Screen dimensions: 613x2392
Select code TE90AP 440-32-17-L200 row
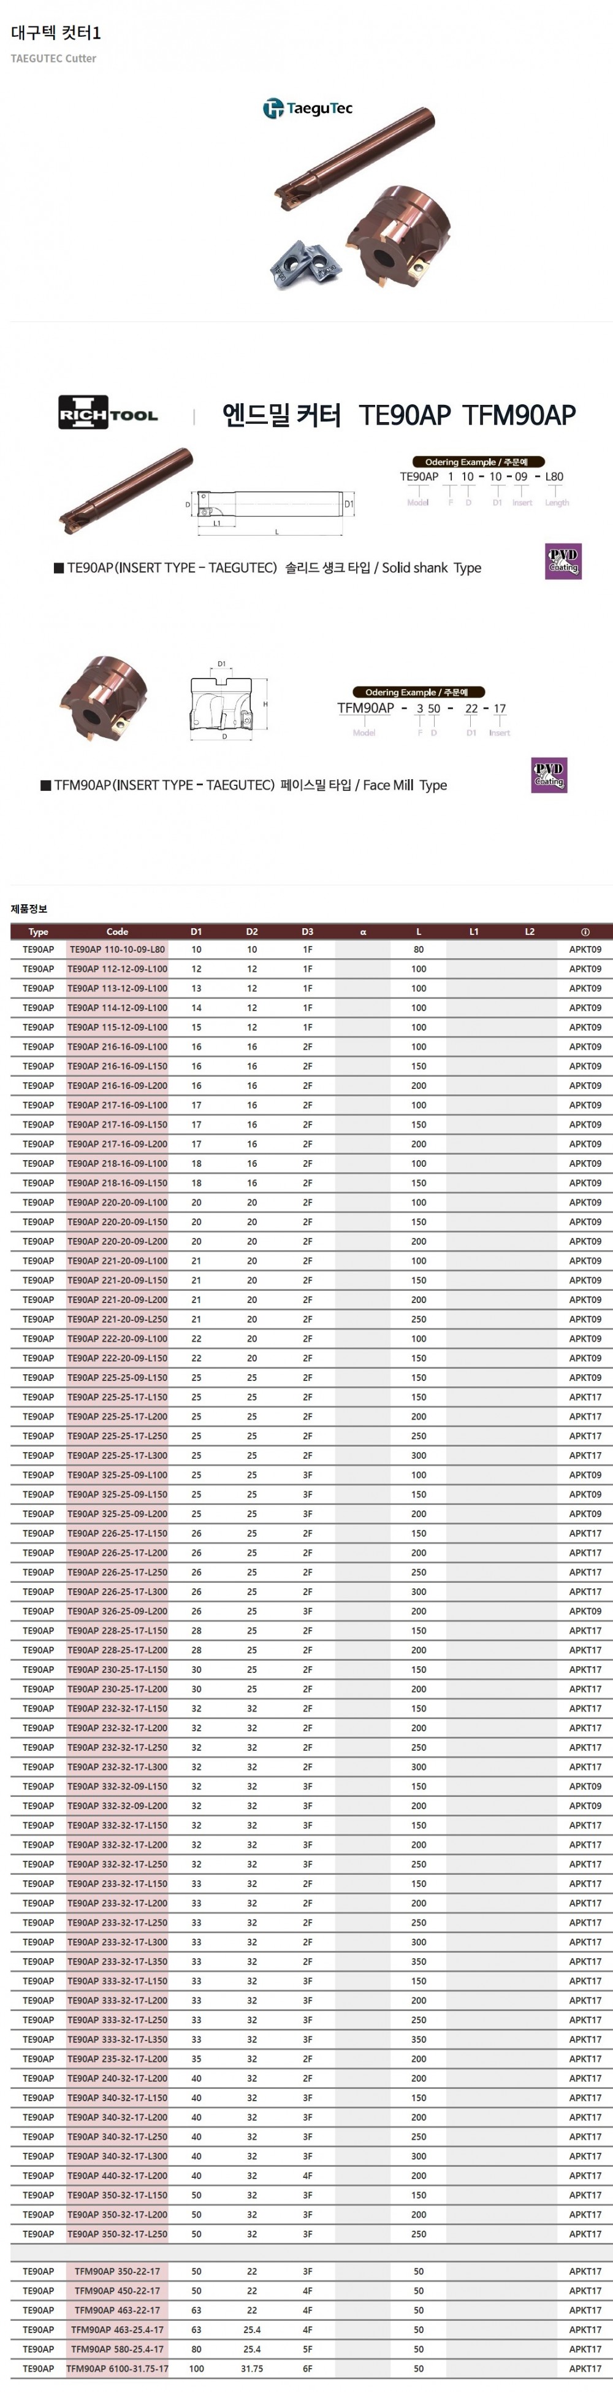(117, 2175)
